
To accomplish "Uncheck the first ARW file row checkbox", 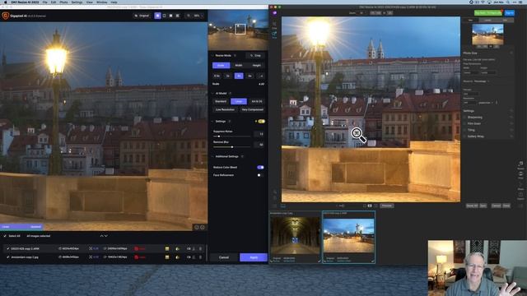I will click(x=8, y=248).
